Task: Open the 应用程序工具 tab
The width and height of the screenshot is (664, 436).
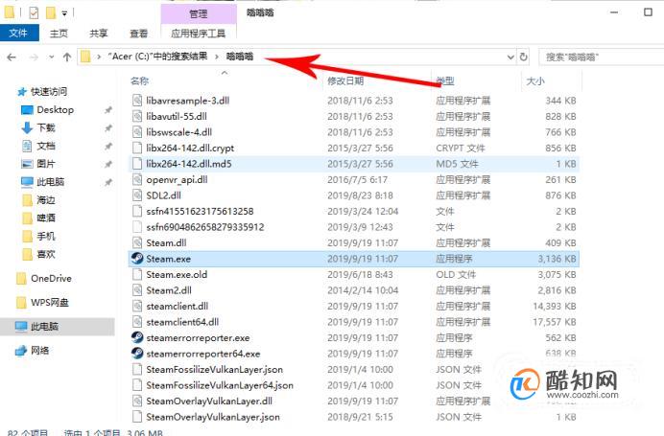Action: (x=199, y=34)
